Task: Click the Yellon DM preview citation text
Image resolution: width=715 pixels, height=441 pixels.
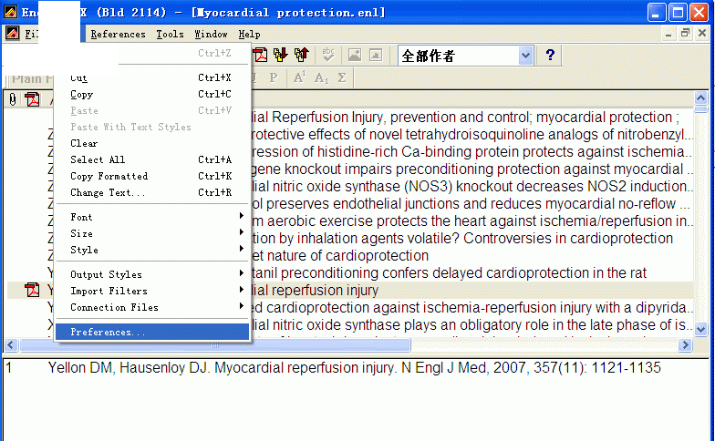Action: point(354,368)
